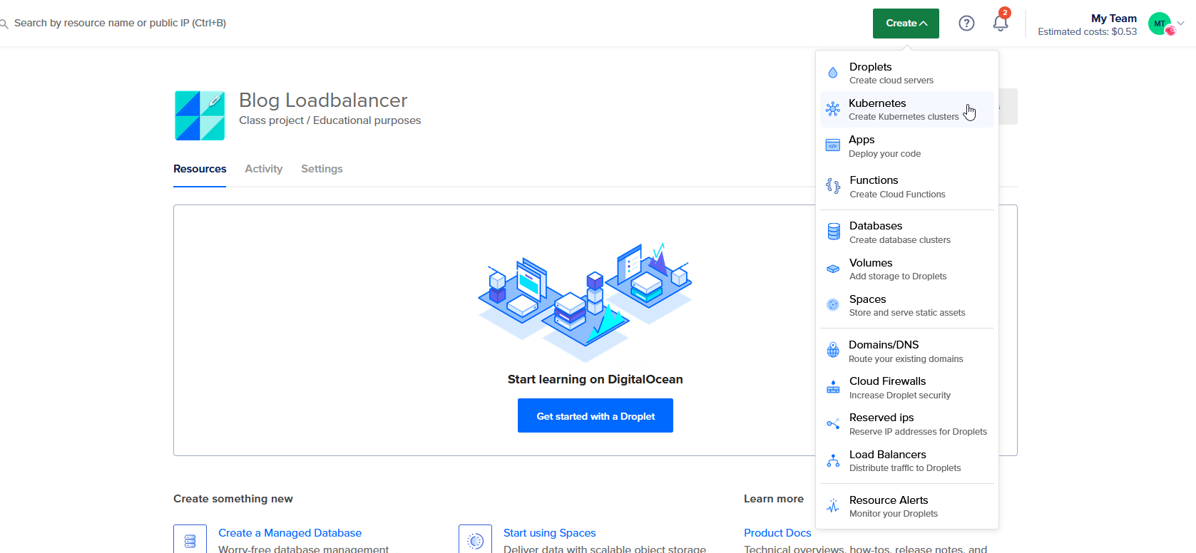
Task: Click the Functions curly braces icon
Action: coord(833,186)
